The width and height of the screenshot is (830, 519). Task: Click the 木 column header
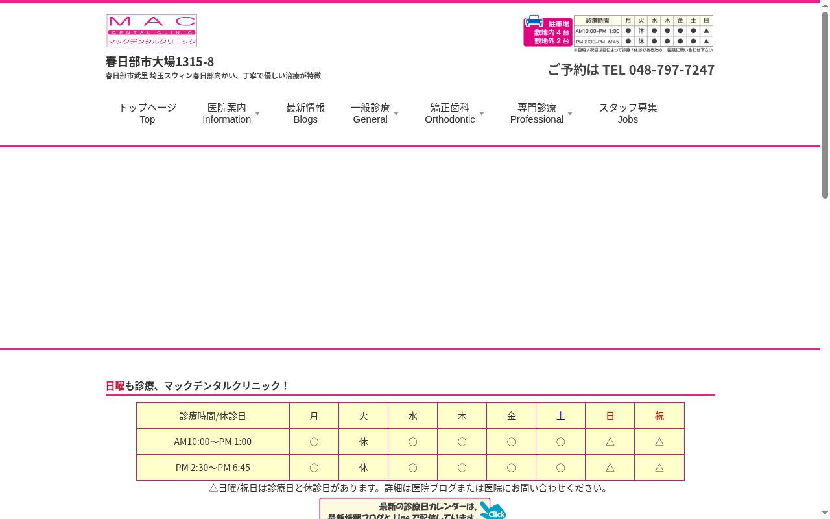[x=462, y=416]
